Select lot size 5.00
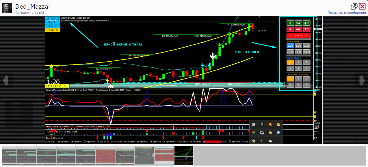The image size is (368, 167). click(290, 46)
